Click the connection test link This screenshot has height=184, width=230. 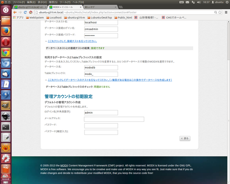tap(72, 41)
